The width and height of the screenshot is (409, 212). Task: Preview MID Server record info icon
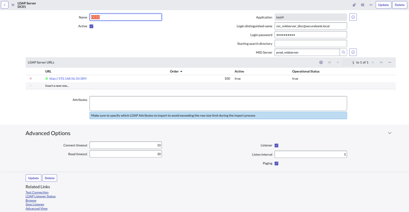353,52
